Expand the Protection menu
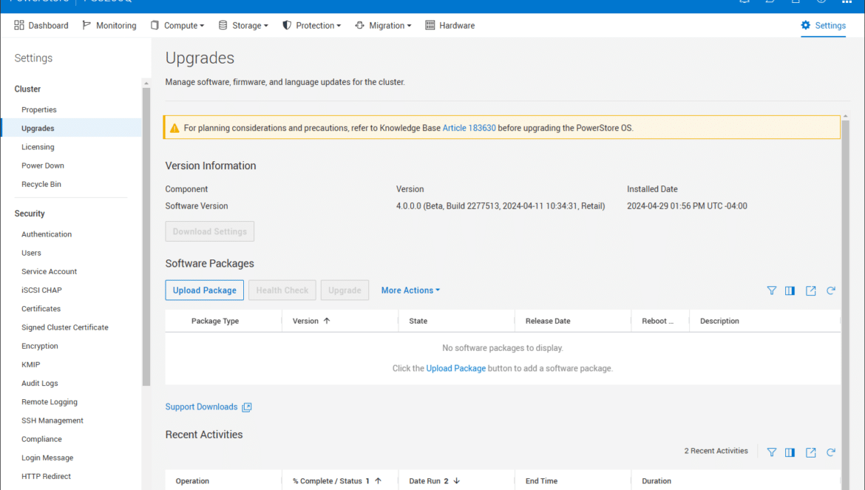Screen dimensions: 865x490 pos(312,25)
